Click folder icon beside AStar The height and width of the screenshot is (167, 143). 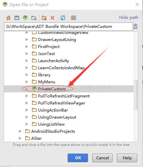[x=28, y=138]
